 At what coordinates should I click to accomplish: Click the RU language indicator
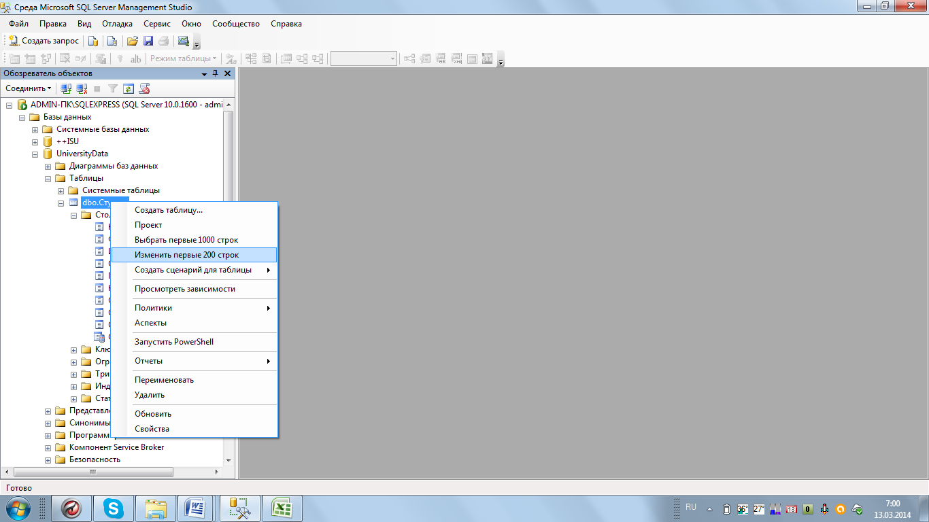[691, 507]
